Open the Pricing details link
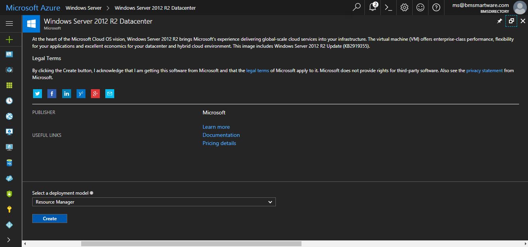The height and width of the screenshot is (247, 528). (x=219, y=143)
